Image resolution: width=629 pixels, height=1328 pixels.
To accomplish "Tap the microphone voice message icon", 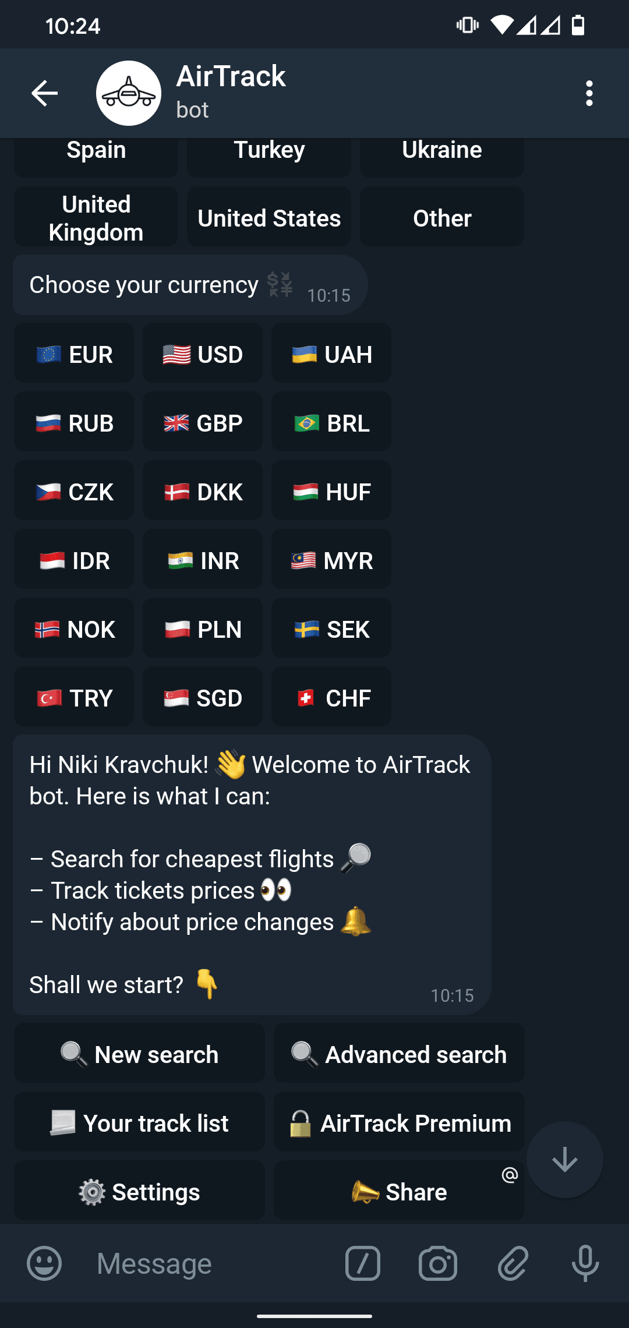I will click(585, 1263).
